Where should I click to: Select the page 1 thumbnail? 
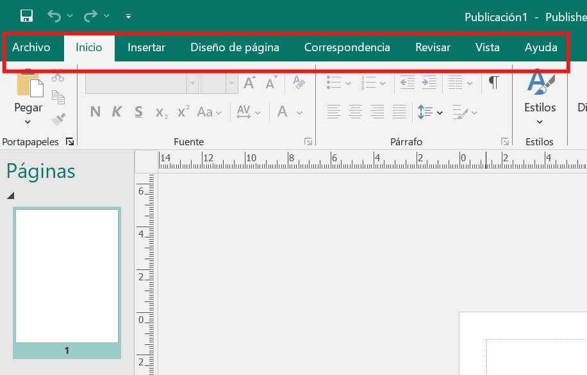67,283
